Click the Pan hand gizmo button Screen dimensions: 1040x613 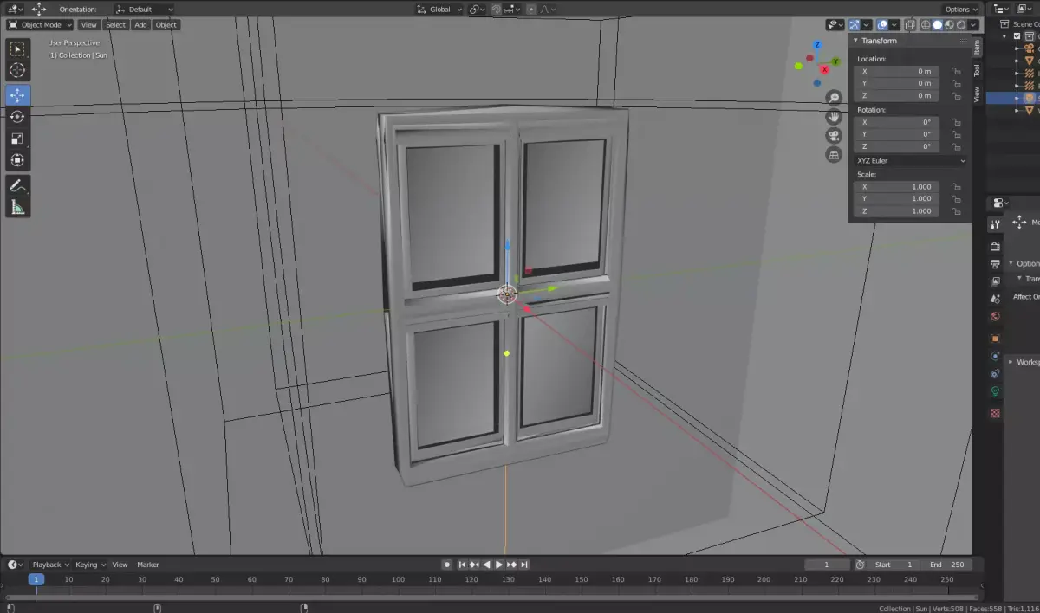tap(834, 117)
